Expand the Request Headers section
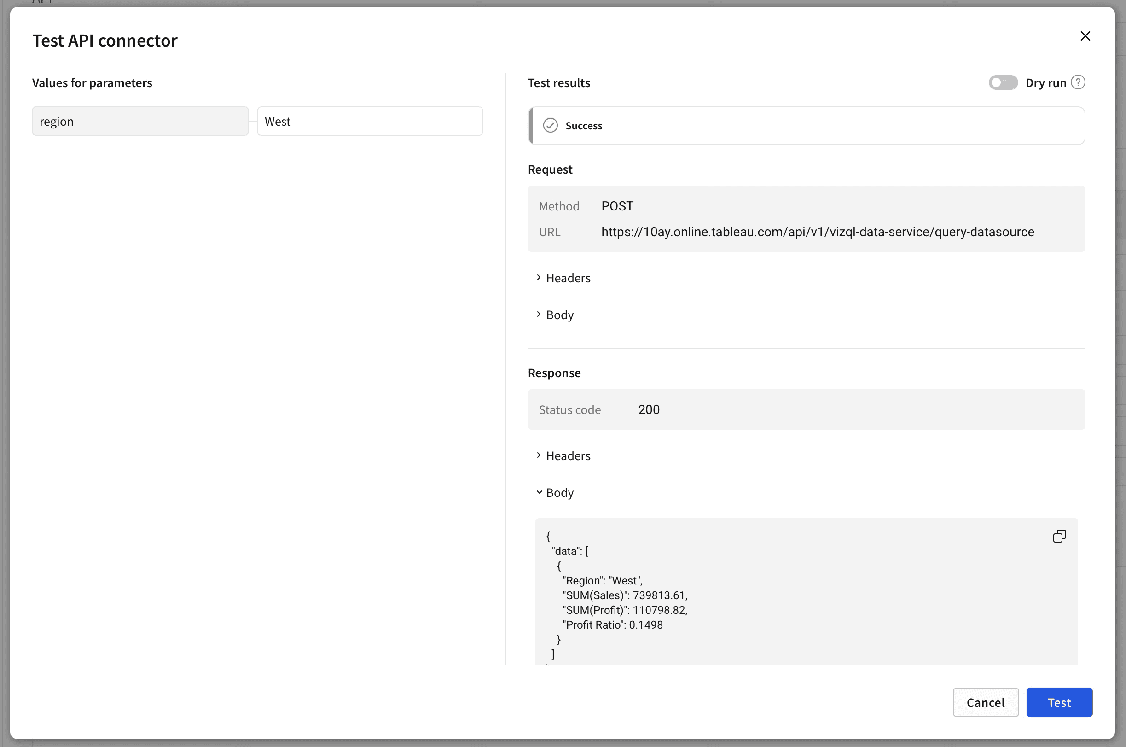The width and height of the screenshot is (1126, 747). pyautogui.click(x=568, y=278)
